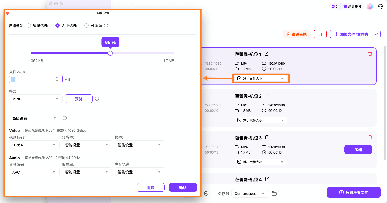This screenshot has height=203, width=387.
Task: Click the 预览 preview button
Action: [x=78, y=99]
